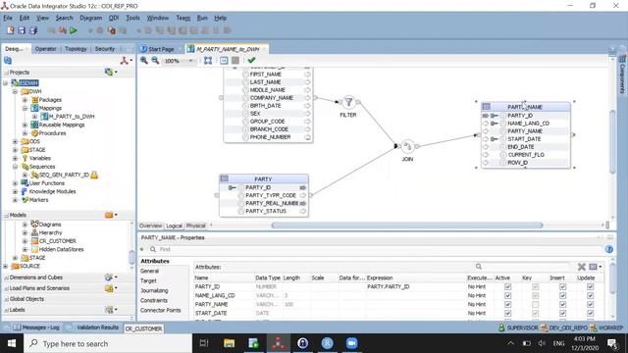Click the Labels panel action icon

109,310
